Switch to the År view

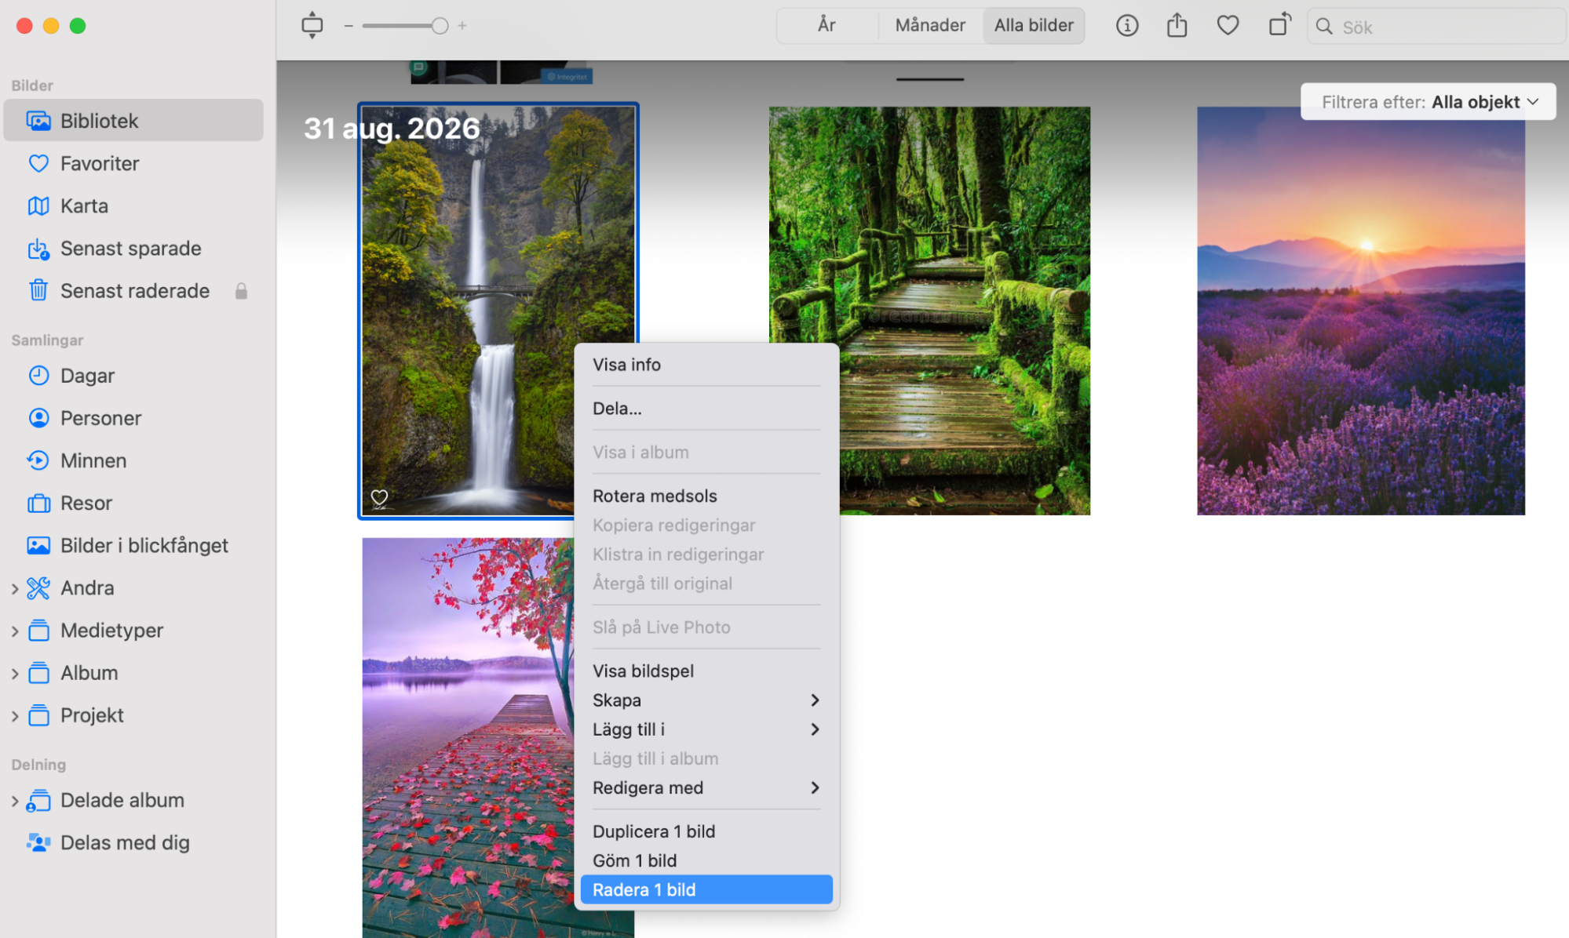(827, 26)
